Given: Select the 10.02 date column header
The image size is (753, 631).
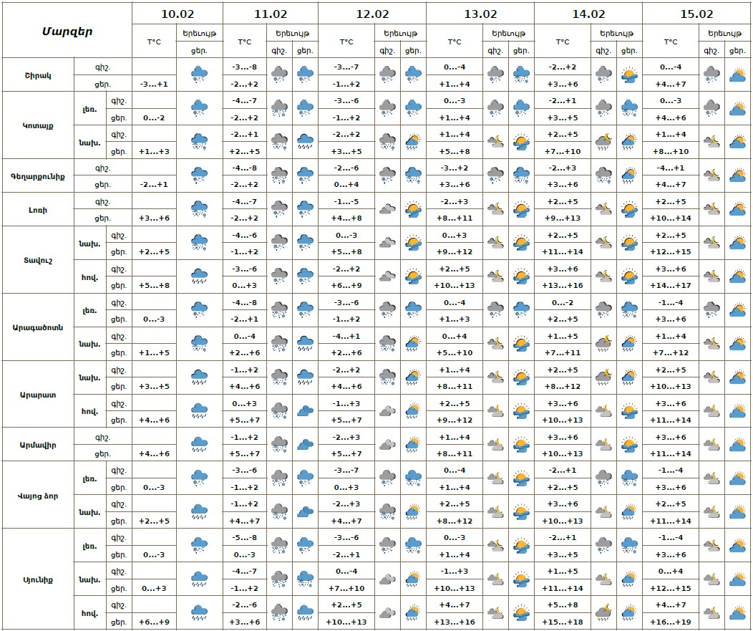Looking at the screenshot, I should point(178,14).
